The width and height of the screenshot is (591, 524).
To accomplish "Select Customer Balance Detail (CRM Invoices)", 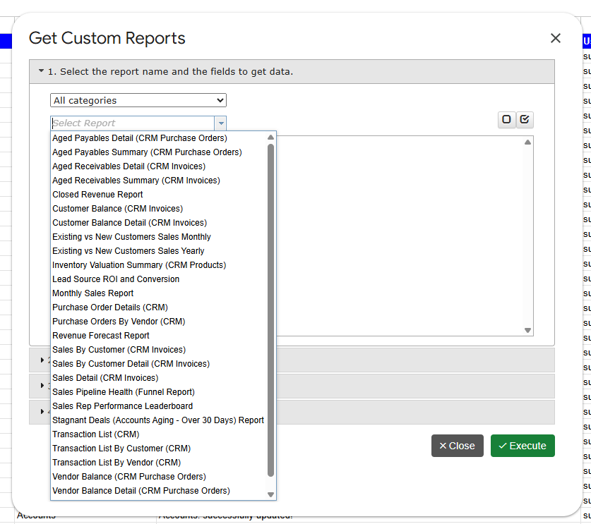I will point(130,223).
